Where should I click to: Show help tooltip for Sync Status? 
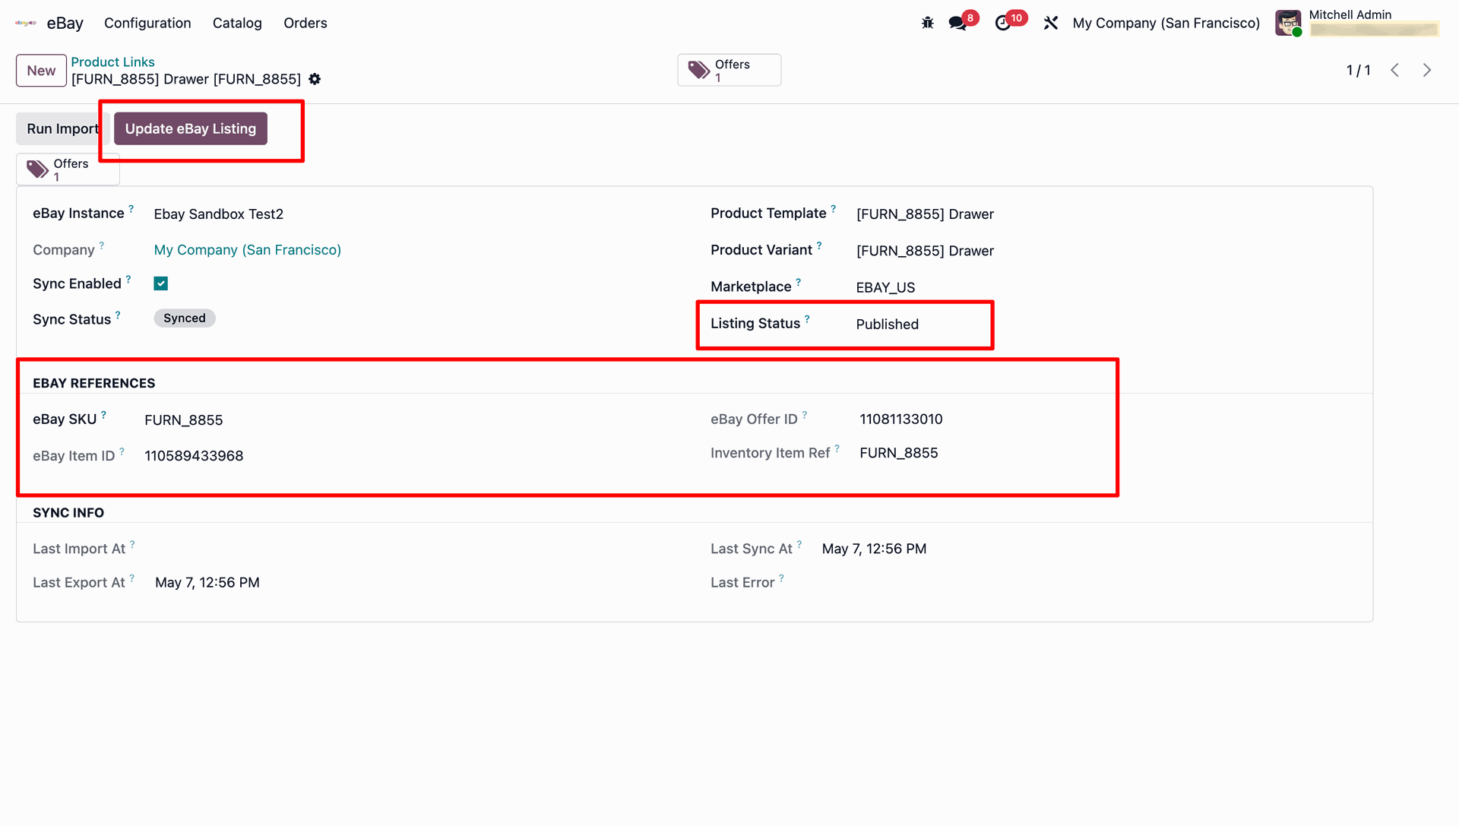[x=118, y=314]
